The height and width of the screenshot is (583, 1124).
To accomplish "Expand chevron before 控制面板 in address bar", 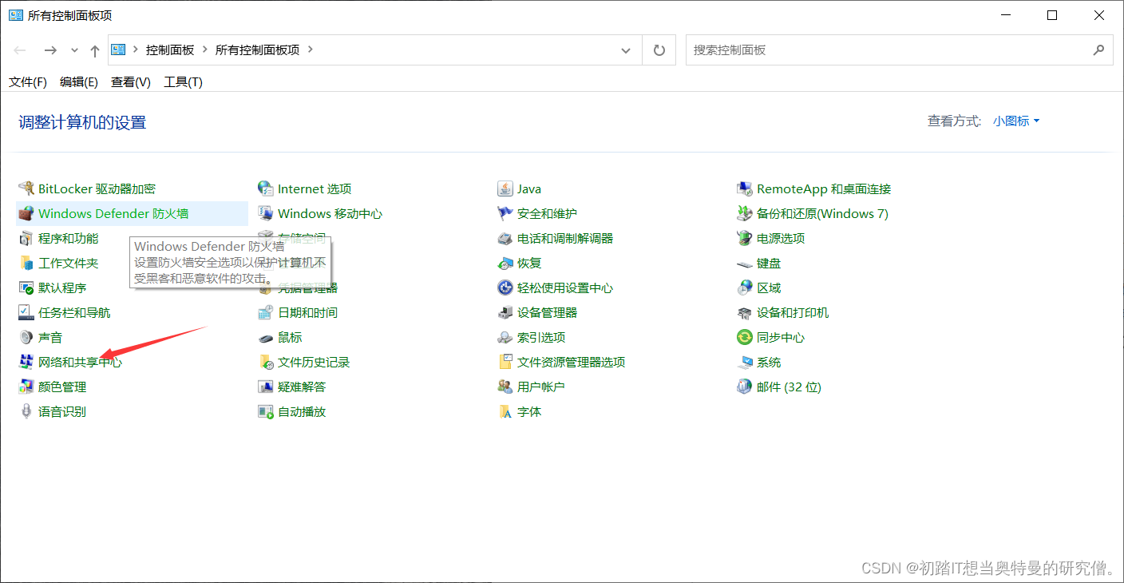I will pos(135,50).
